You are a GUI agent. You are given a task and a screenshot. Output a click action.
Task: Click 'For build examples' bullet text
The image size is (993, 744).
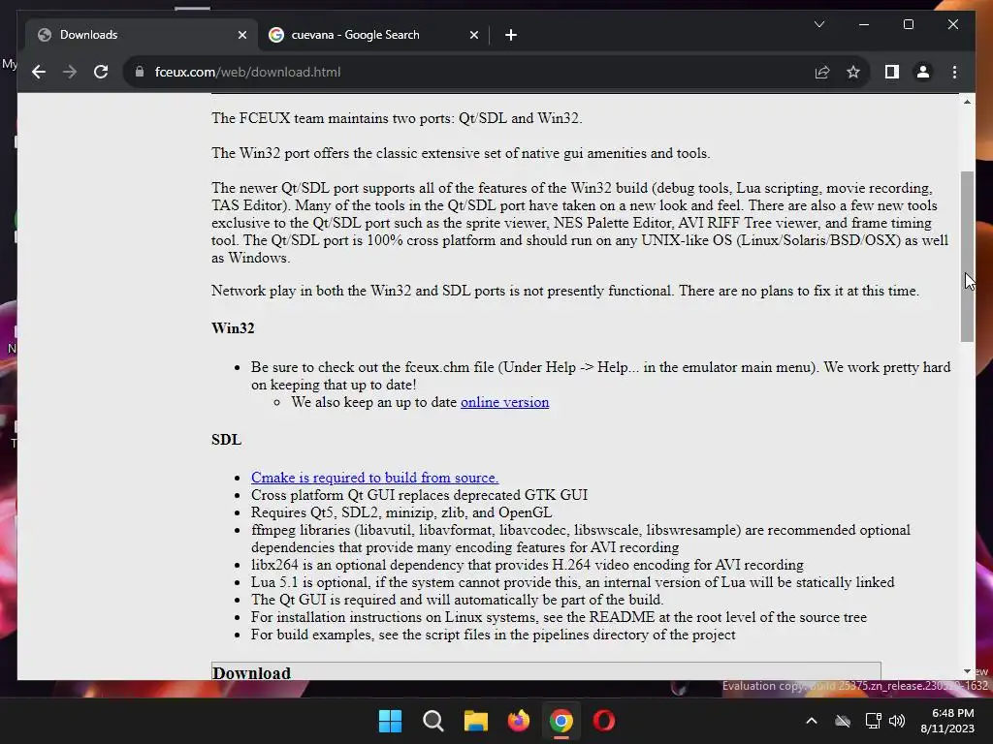[494, 635]
